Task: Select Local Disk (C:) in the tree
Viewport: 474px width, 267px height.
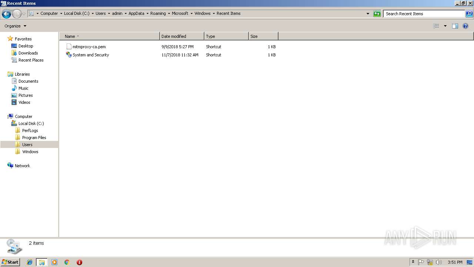Action: (x=31, y=123)
